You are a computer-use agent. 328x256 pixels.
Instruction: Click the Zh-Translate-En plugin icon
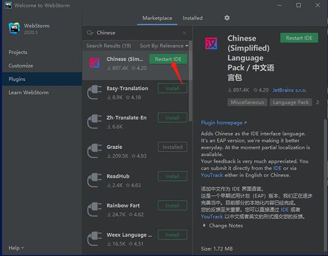click(x=95, y=122)
